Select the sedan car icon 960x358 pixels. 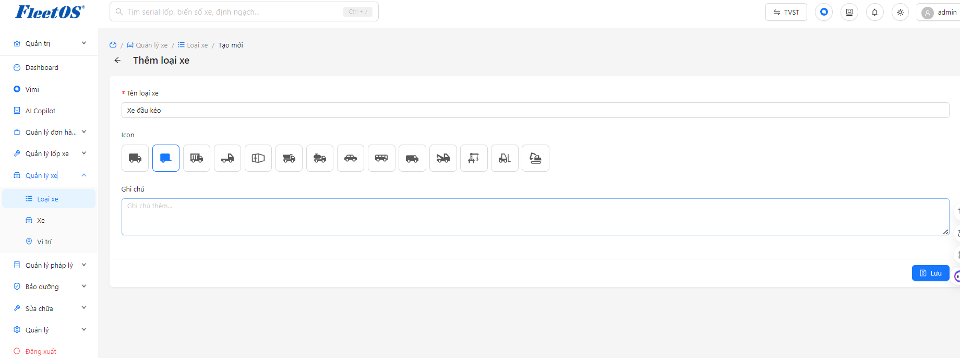pyautogui.click(x=351, y=158)
